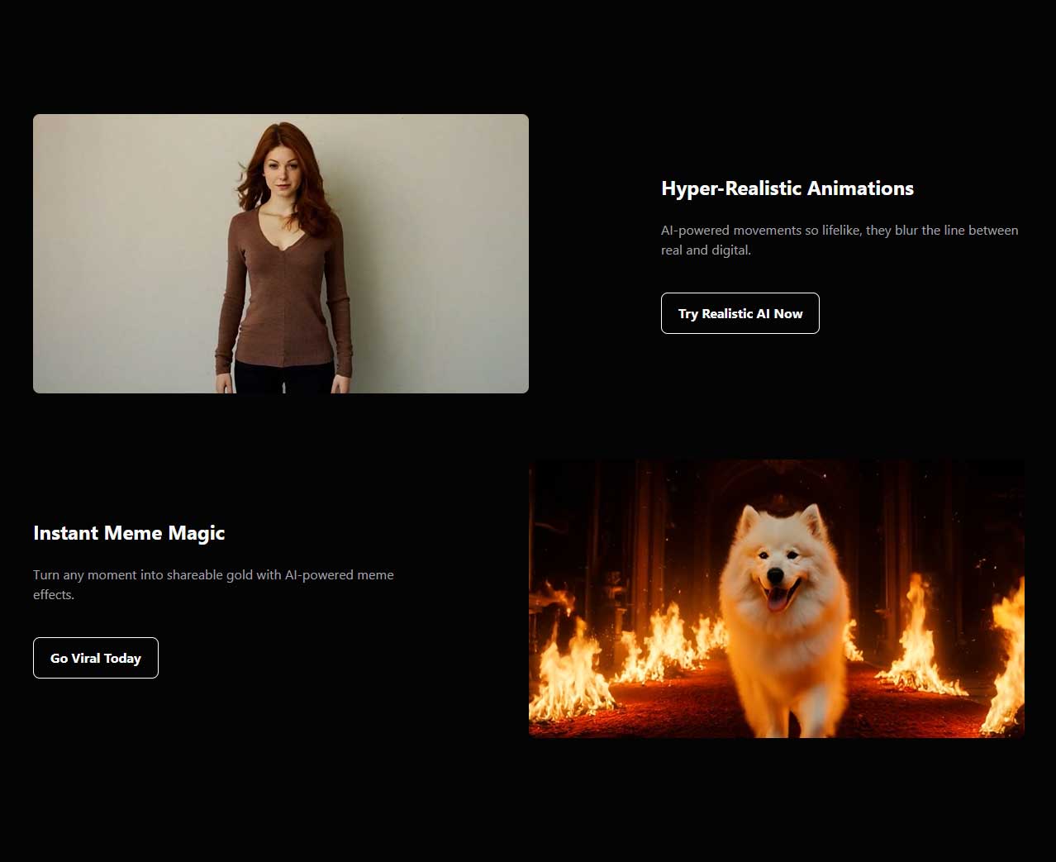The height and width of the screenshot is (862, 1056).
Task: Click the Go Viral Today button
Action: 96,658
